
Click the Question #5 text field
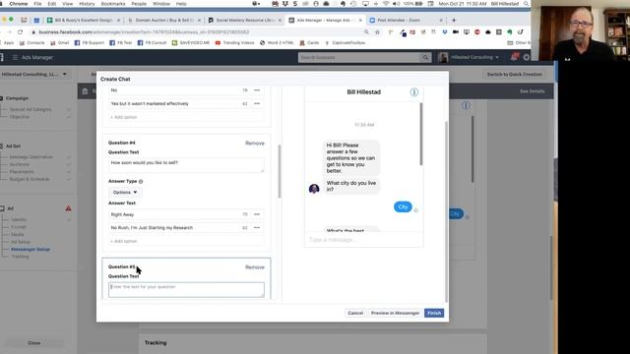coord(186,290)
